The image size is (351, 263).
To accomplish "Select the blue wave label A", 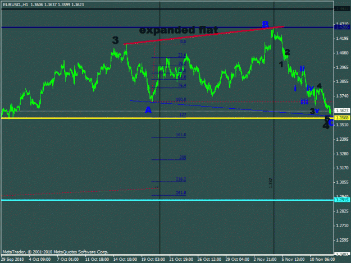I will (148, 110).
